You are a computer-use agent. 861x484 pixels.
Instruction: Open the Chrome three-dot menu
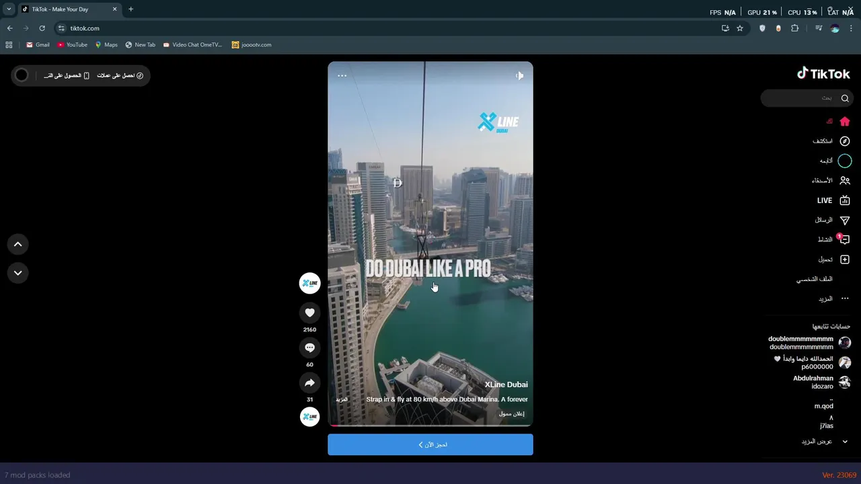pos(852,28)
